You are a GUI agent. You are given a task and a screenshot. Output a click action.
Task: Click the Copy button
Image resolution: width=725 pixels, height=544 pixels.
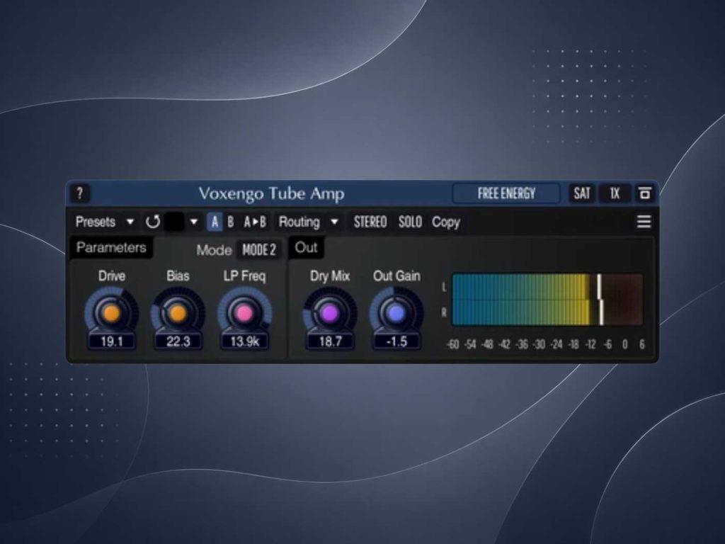click(446, 222)
